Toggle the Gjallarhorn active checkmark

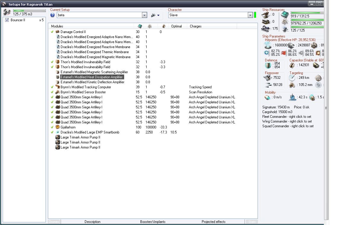pos(52,127)
